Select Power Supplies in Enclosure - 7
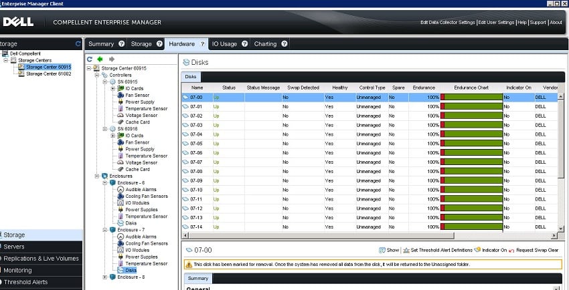Screen dimensions: 569x290 pyautogui.click(x=141, y=257)
